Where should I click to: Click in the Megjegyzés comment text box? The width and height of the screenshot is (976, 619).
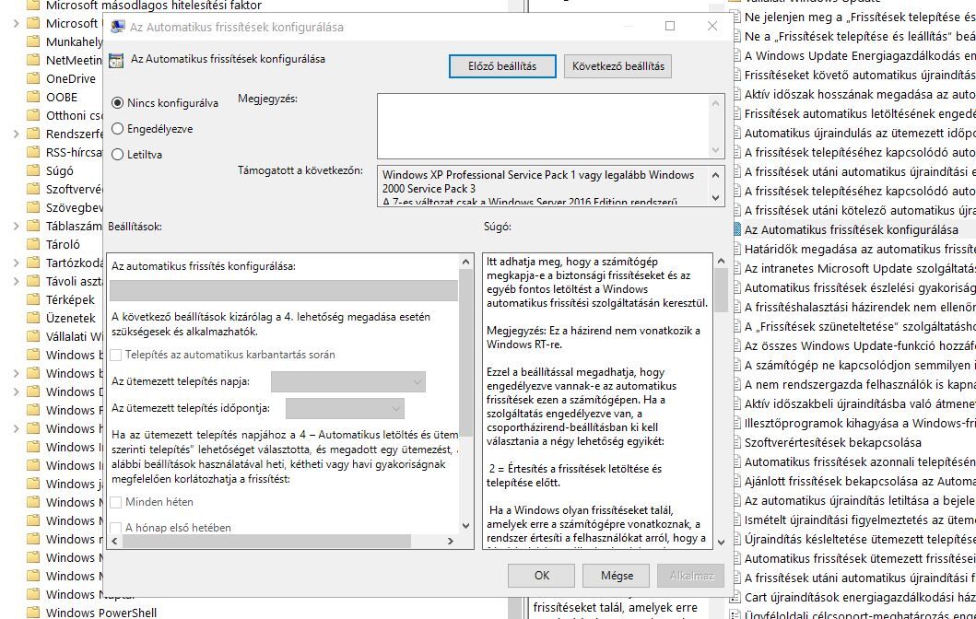pyautogui.click(x=545, y=126)
